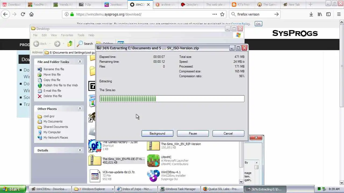Open Shared Documents in Other Places
Screen dimensions: 344x193
click(x=56, y=127)
